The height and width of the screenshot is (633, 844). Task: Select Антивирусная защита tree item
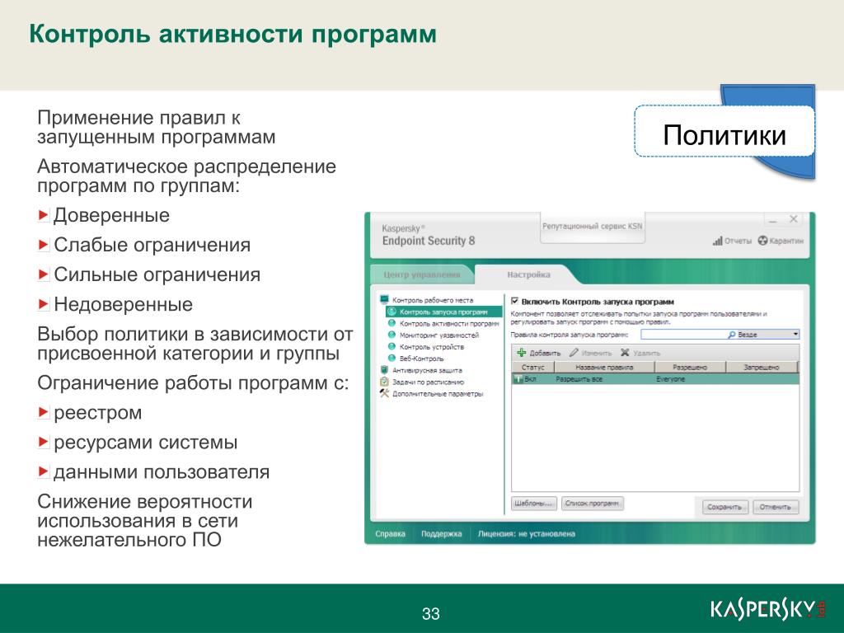(x=427, y=370)
